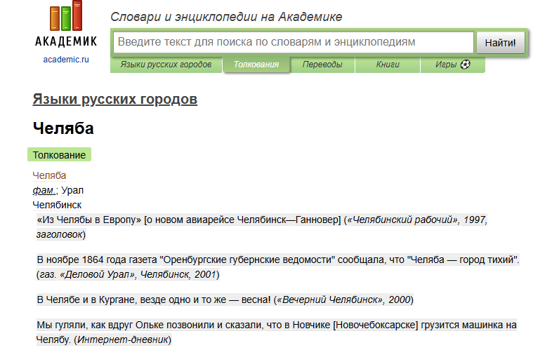The height and width of the screenshot is (357, 545).
Task: Click the orange Челяба entry word
Action: point(49,176)
